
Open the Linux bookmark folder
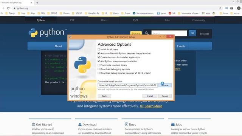[x=224, y=13]
